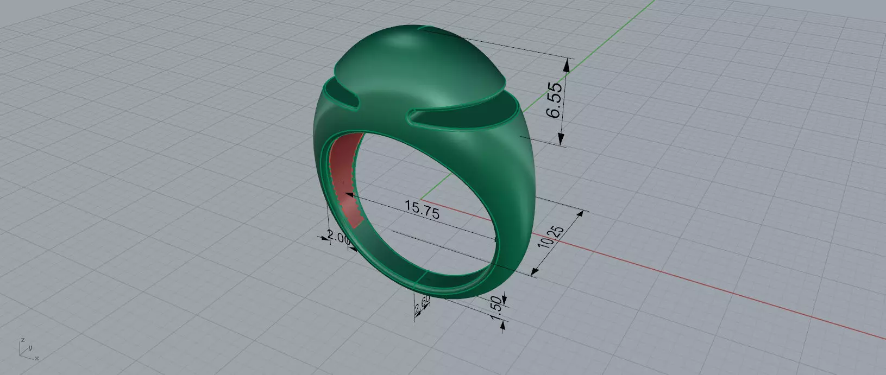Viewport: 886px width, 375px height.
Task: Pick the 10.25 width dimension label
Action: coord(550,237)
